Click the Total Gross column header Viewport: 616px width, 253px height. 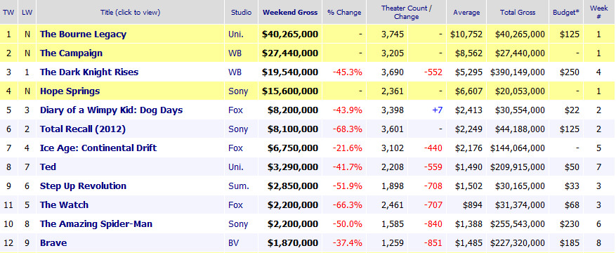pos(518,12)
